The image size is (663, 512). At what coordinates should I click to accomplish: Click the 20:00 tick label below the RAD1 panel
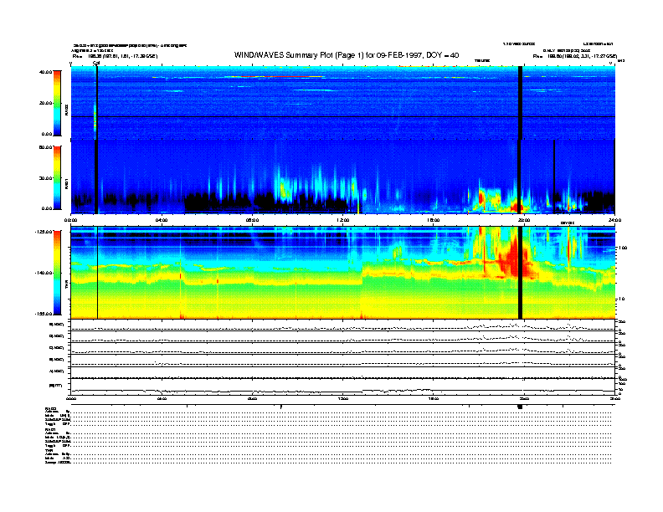click(x=524, y=220)
